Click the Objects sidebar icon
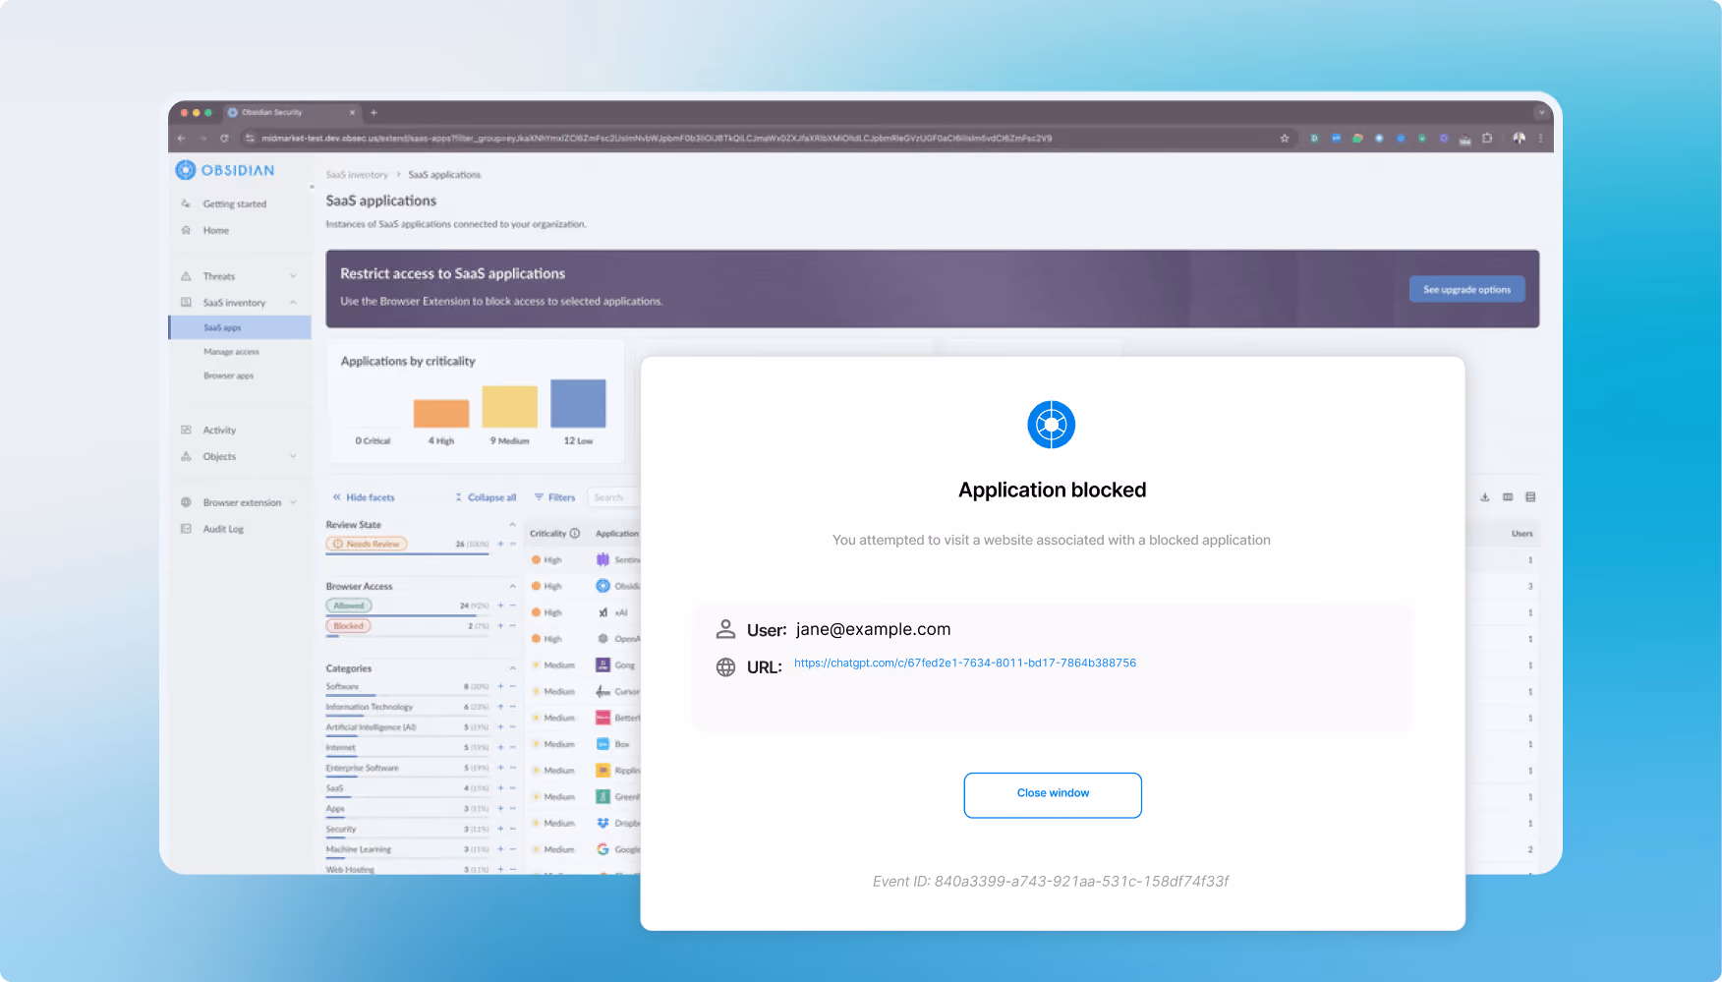The image size is (1722, 982). point(186,457)
